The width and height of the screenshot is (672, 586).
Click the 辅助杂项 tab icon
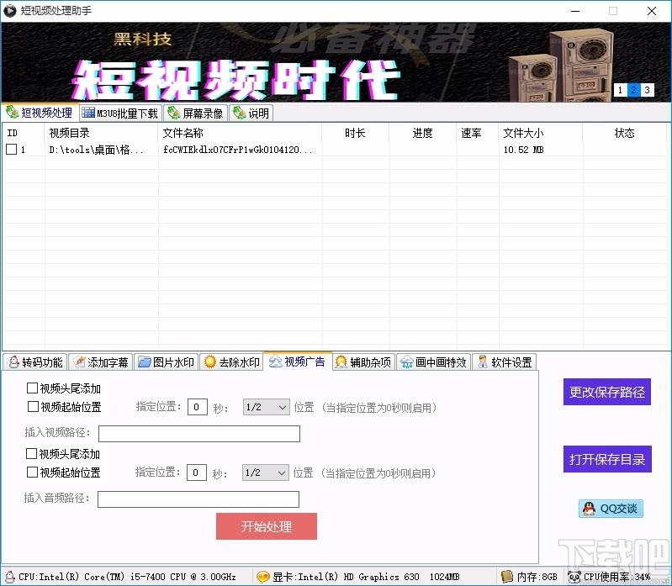(x=341, y=362)
